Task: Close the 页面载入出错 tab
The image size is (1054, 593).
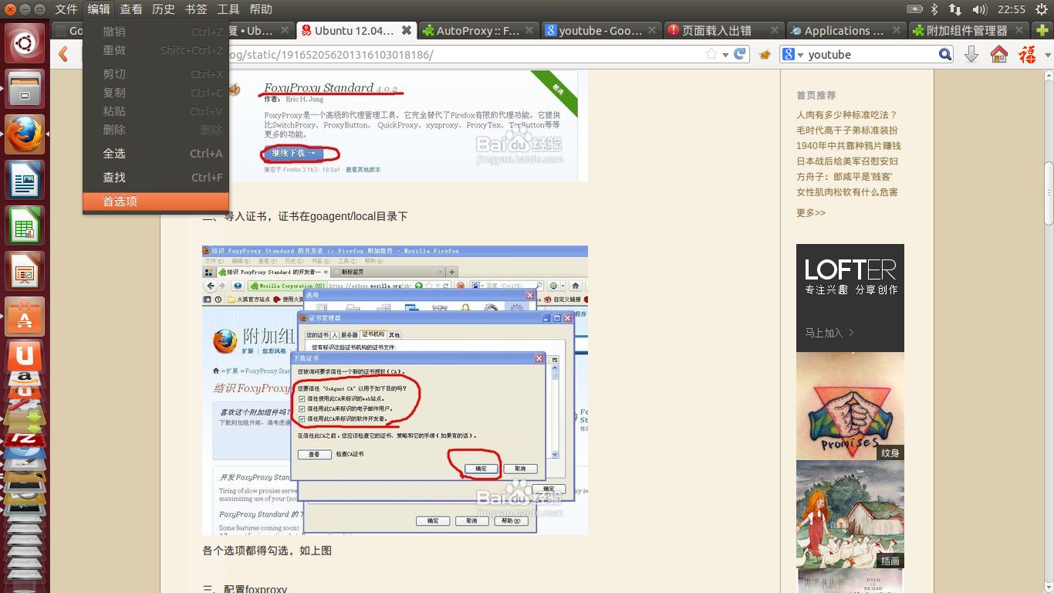Action: point(776,30)
